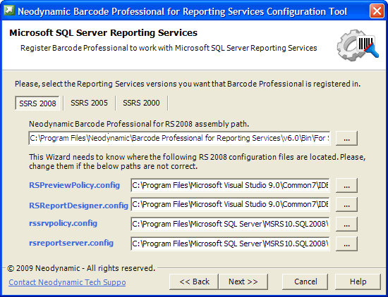Click the RSReportDesigner.config path field
This screenshot has height=297, width=388.
(230, 204)
